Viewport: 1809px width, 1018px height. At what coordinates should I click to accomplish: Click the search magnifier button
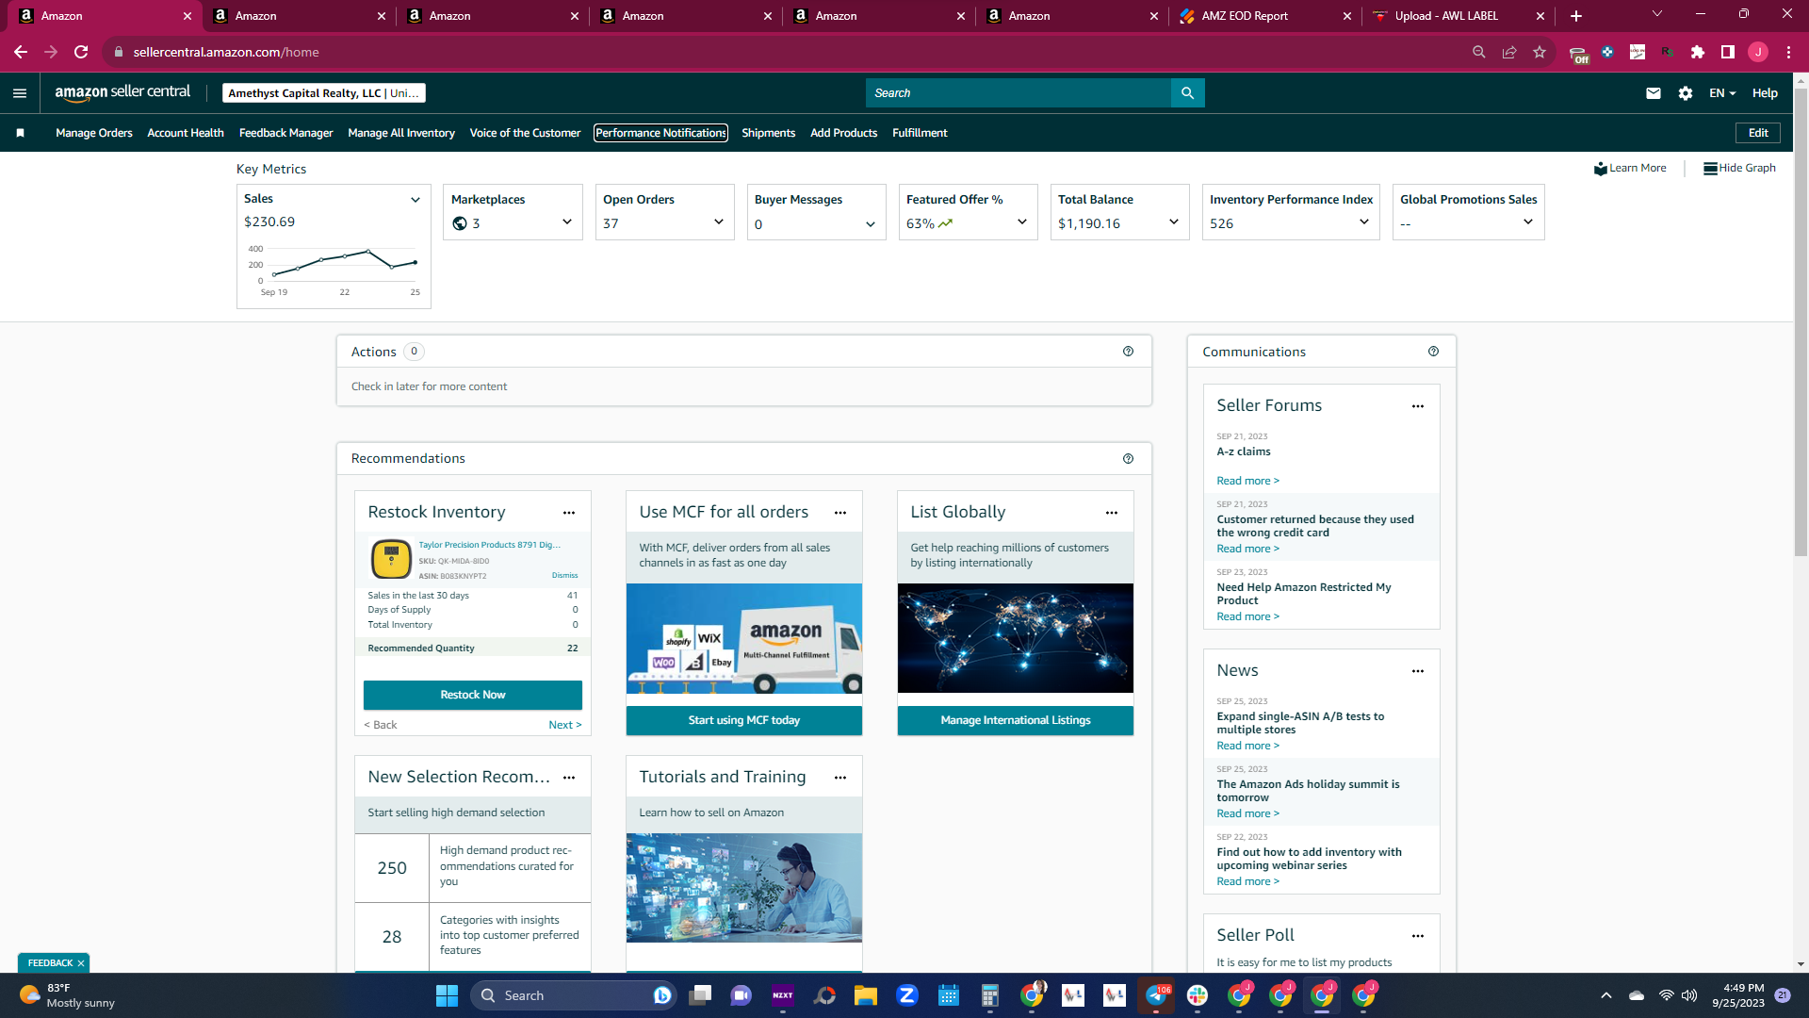click(1187, 93)
